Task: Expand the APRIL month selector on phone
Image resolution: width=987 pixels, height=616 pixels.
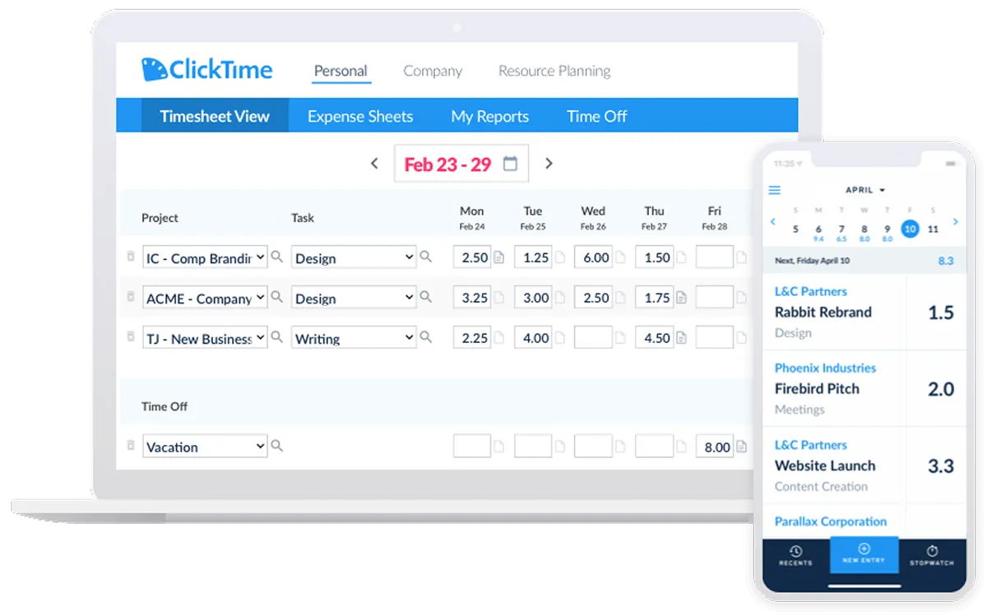Action: click(x=865, y=190)
